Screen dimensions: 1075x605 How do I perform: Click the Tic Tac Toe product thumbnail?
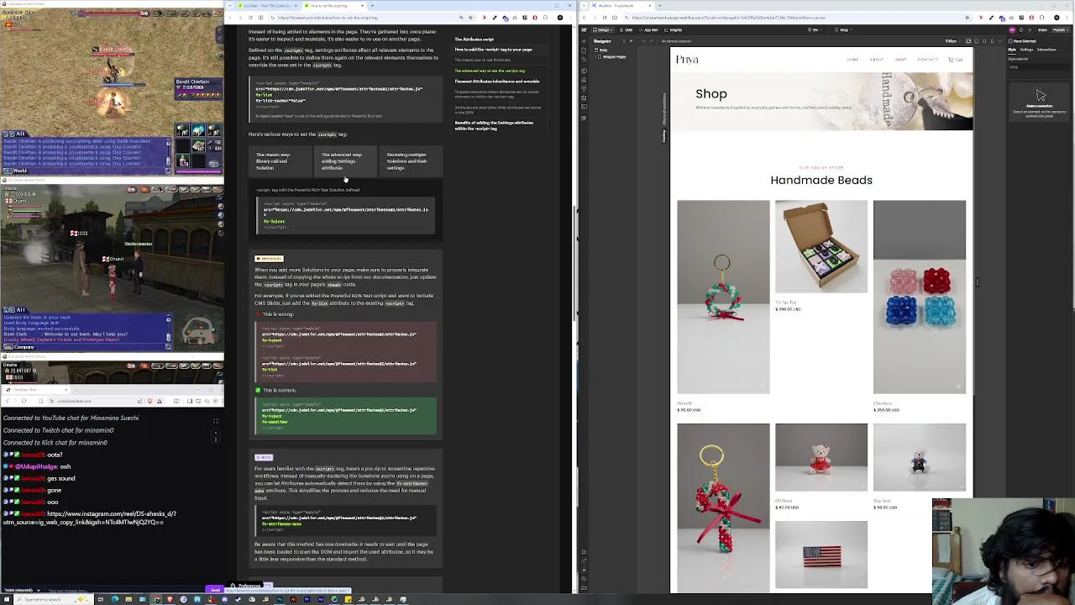pos(821,246)
